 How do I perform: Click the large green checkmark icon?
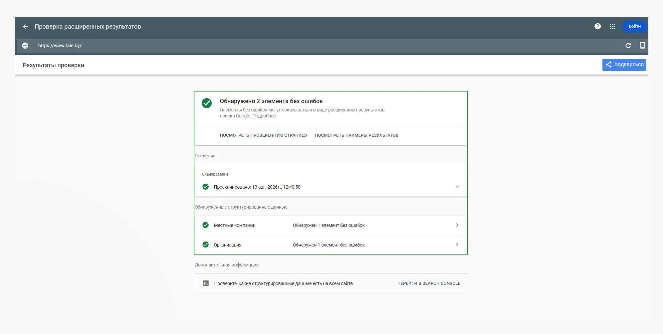(207, 103)
